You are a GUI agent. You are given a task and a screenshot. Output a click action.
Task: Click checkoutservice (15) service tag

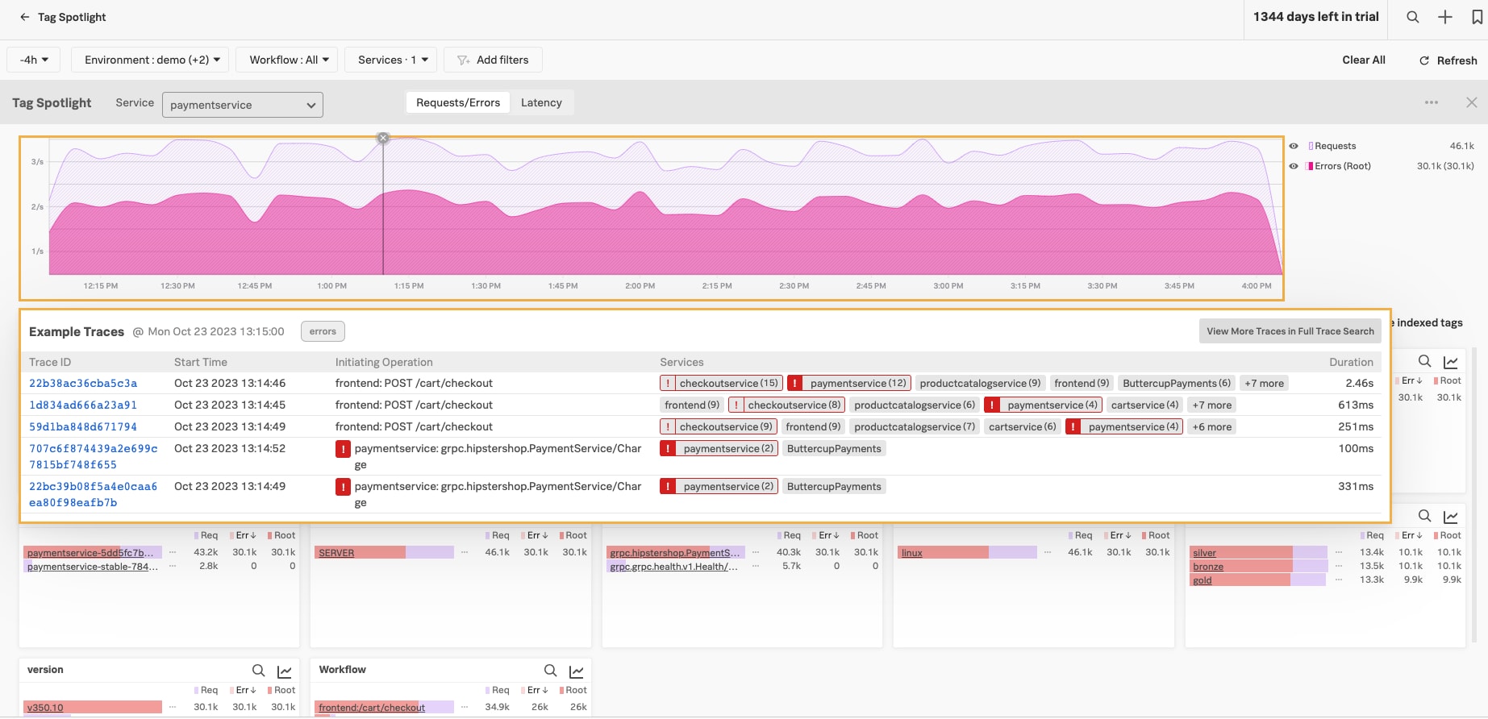click(x=721, y=383)
